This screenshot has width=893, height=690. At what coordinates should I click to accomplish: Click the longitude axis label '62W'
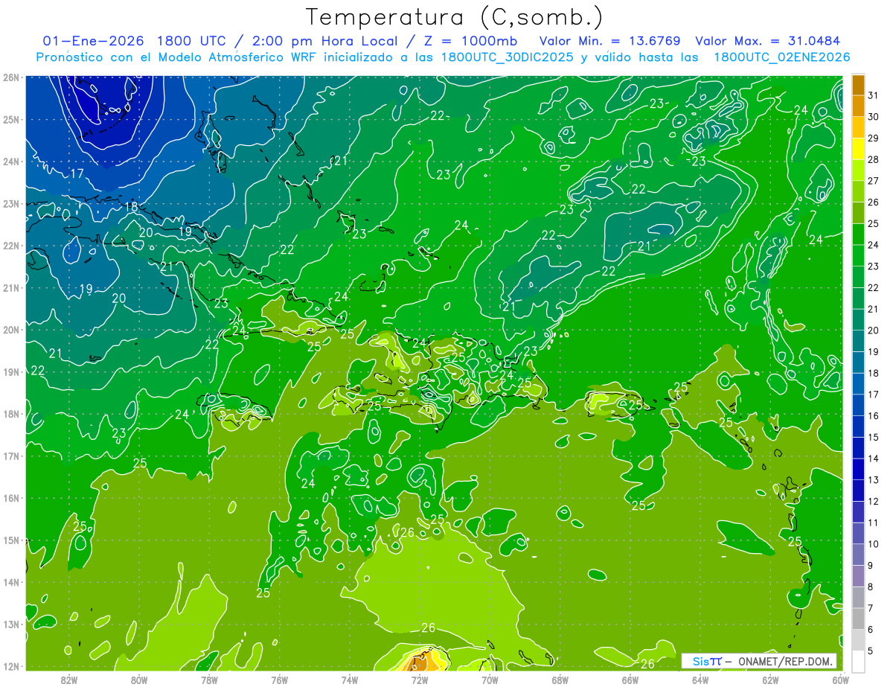770,680
